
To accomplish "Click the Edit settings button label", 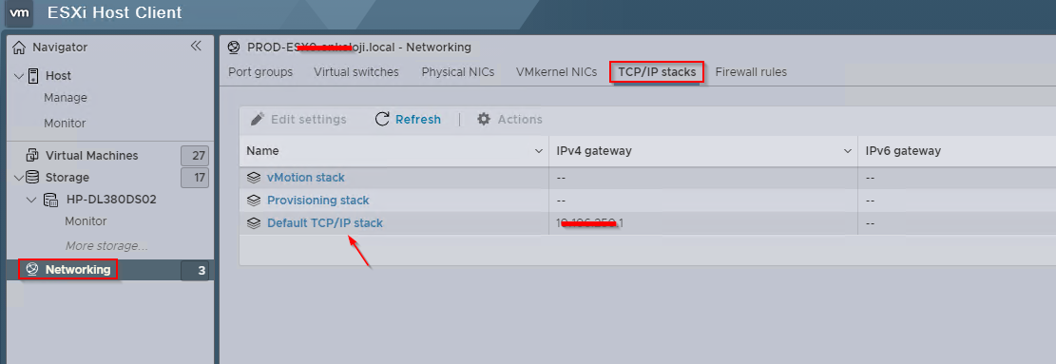I will pos(309,119).
